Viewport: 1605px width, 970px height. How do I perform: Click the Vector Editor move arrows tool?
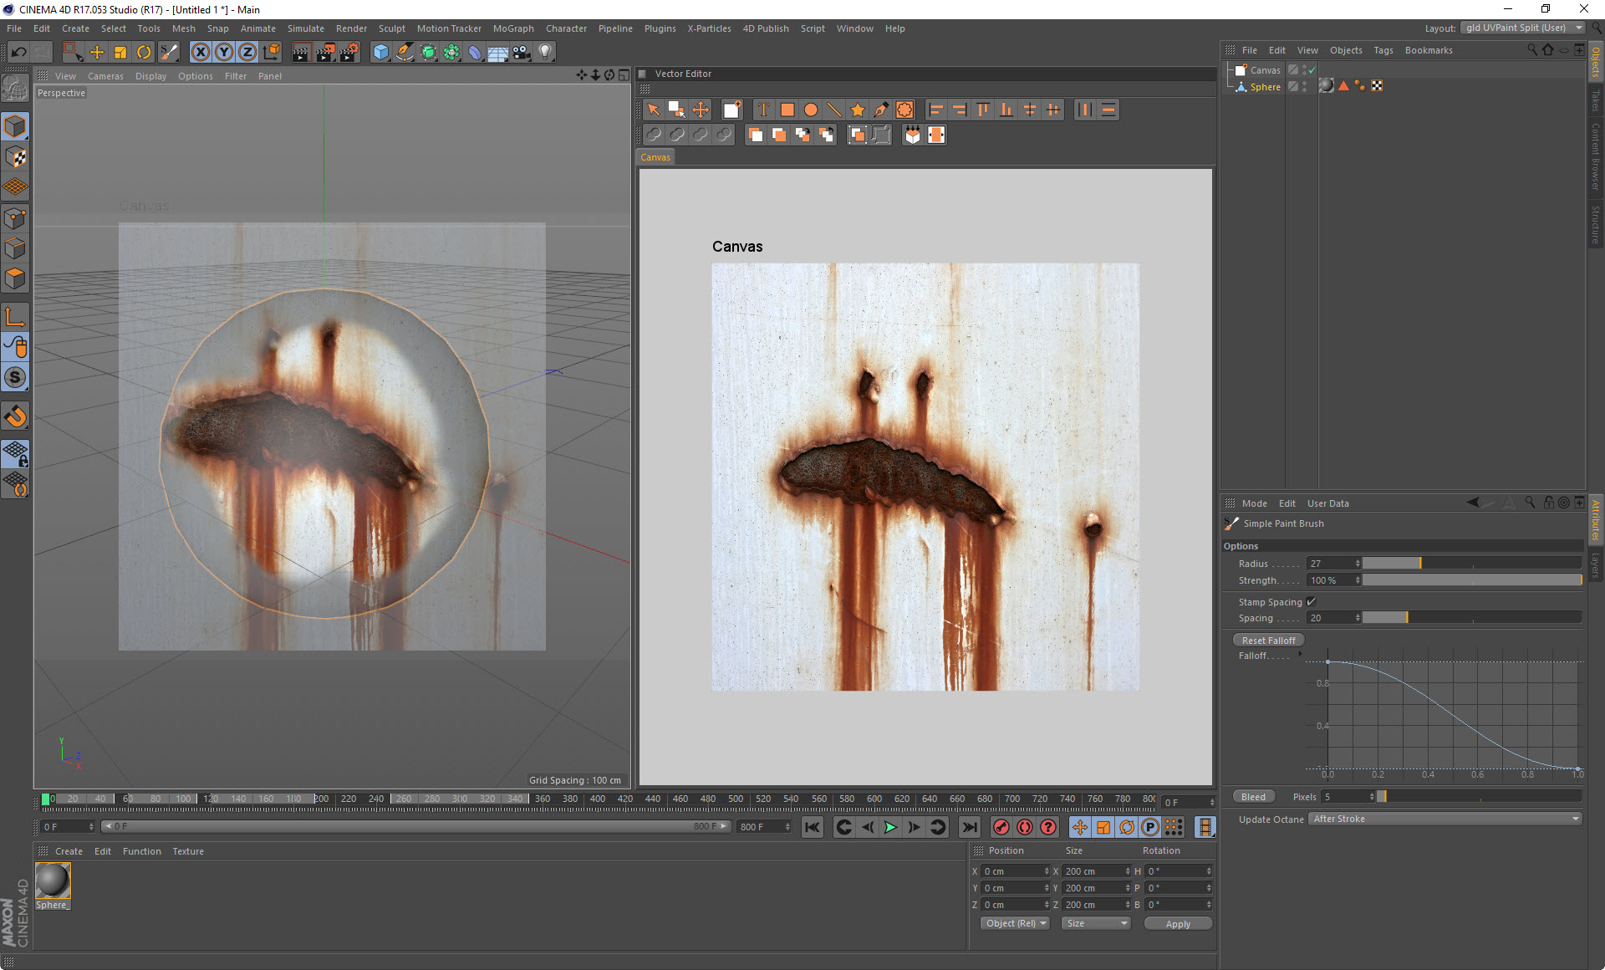tap(701, 110)
